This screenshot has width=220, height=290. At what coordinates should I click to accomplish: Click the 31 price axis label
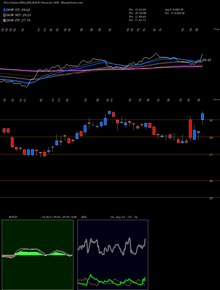pos(211,120)
